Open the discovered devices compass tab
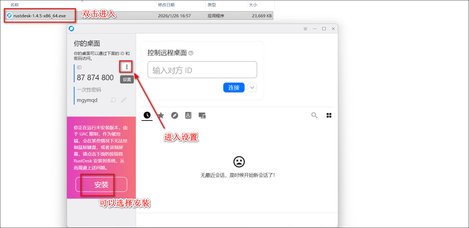 [175, 115]
